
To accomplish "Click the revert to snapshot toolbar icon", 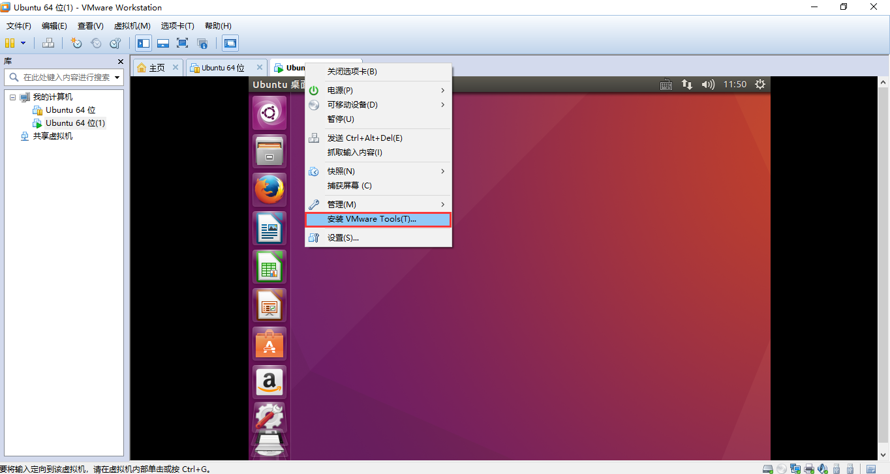I will (x=96, y=43).
